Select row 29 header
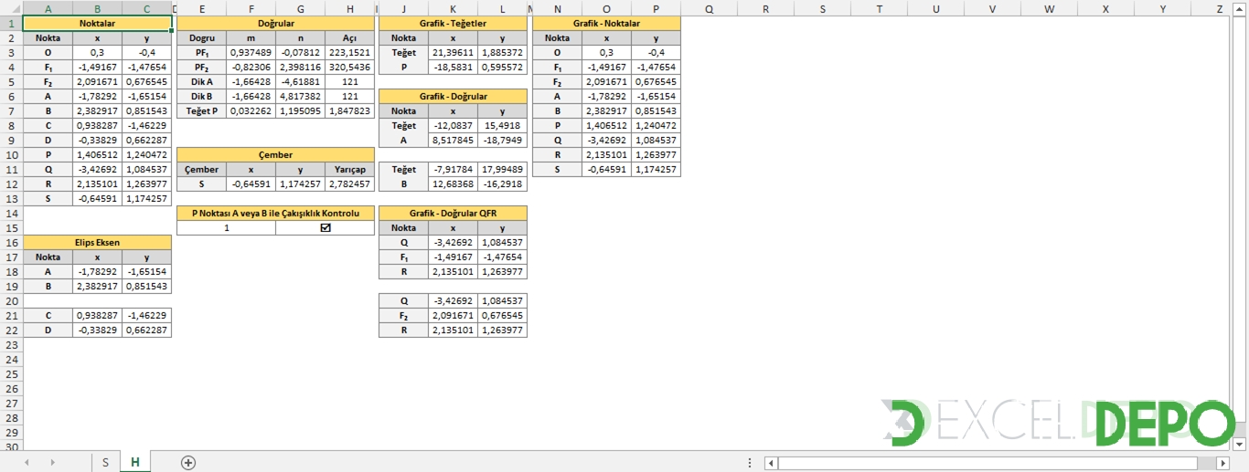Image resolution: width=1249 pixels, height=472 pixels. pos(12,433)
